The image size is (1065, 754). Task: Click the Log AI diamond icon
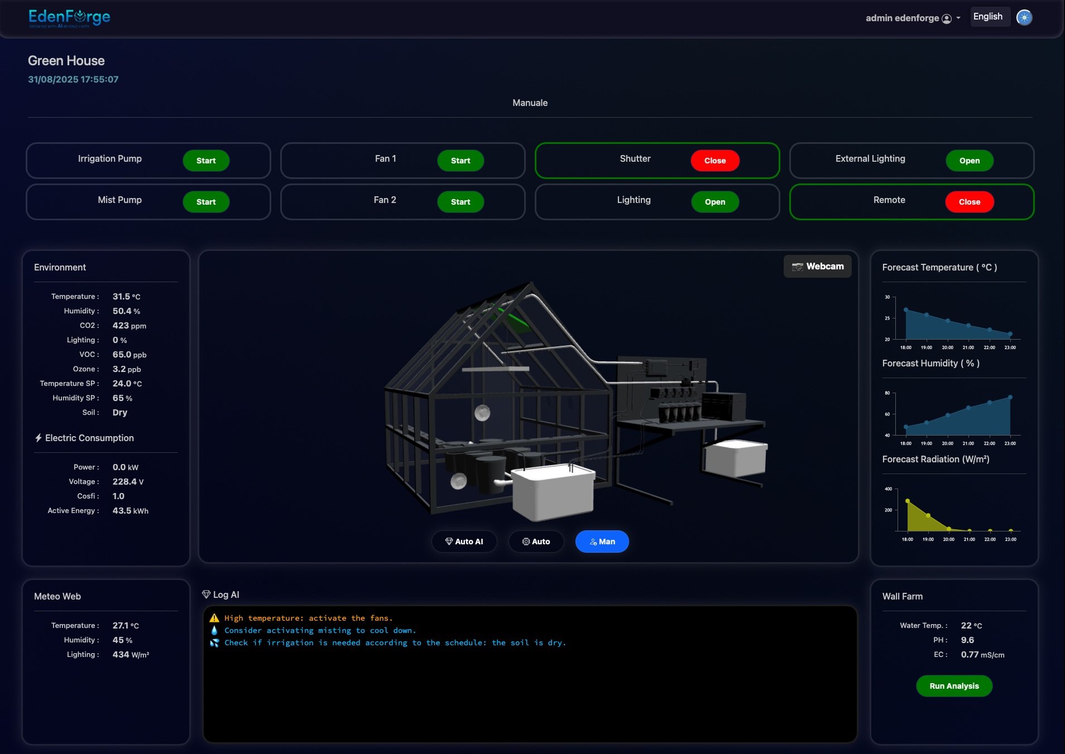(207, 594)
